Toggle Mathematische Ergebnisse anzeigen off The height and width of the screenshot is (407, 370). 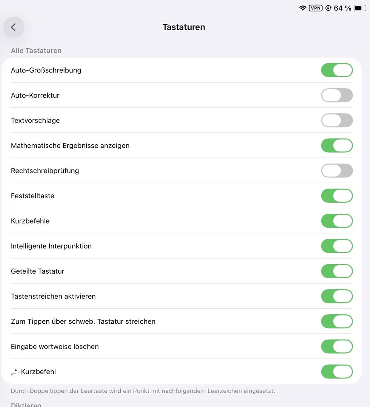pyautogui.click(x=337, y=145)
